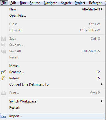Click the Rename pencil icon

tap(3, 72)
